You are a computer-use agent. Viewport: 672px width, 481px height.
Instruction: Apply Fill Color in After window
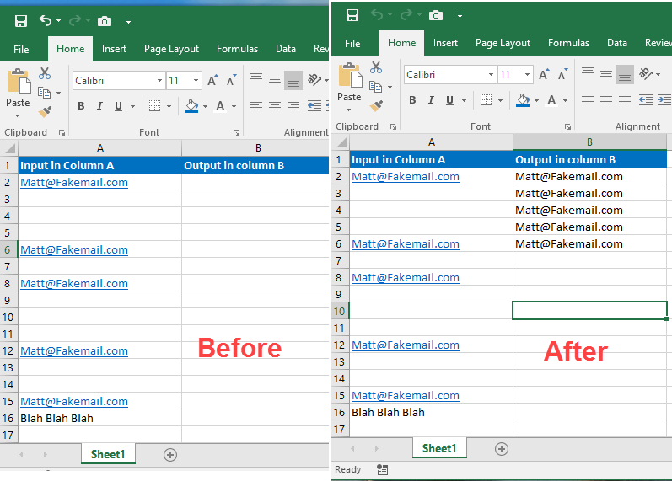pos(523,99)
